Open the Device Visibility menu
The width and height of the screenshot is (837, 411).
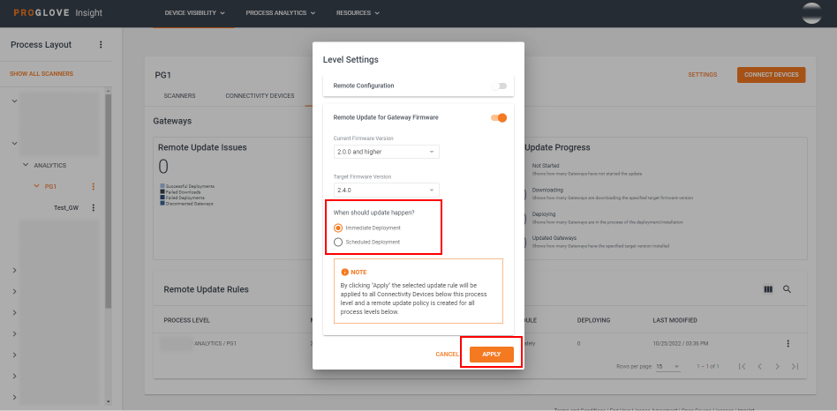pyautogui.click(x=194, y=13)
